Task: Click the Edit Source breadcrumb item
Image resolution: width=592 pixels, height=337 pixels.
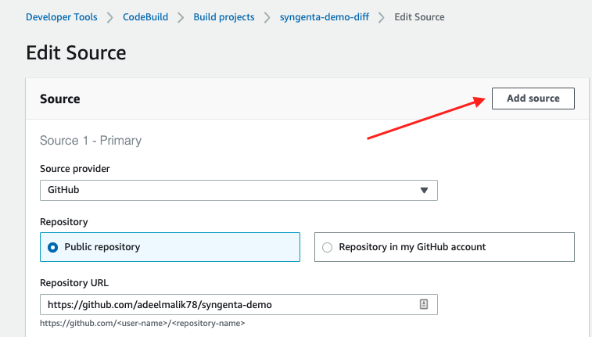Action: [420, 17]
